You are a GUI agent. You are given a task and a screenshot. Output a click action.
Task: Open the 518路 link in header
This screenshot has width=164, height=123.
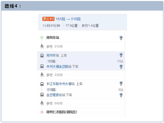[x=76, y=19]
